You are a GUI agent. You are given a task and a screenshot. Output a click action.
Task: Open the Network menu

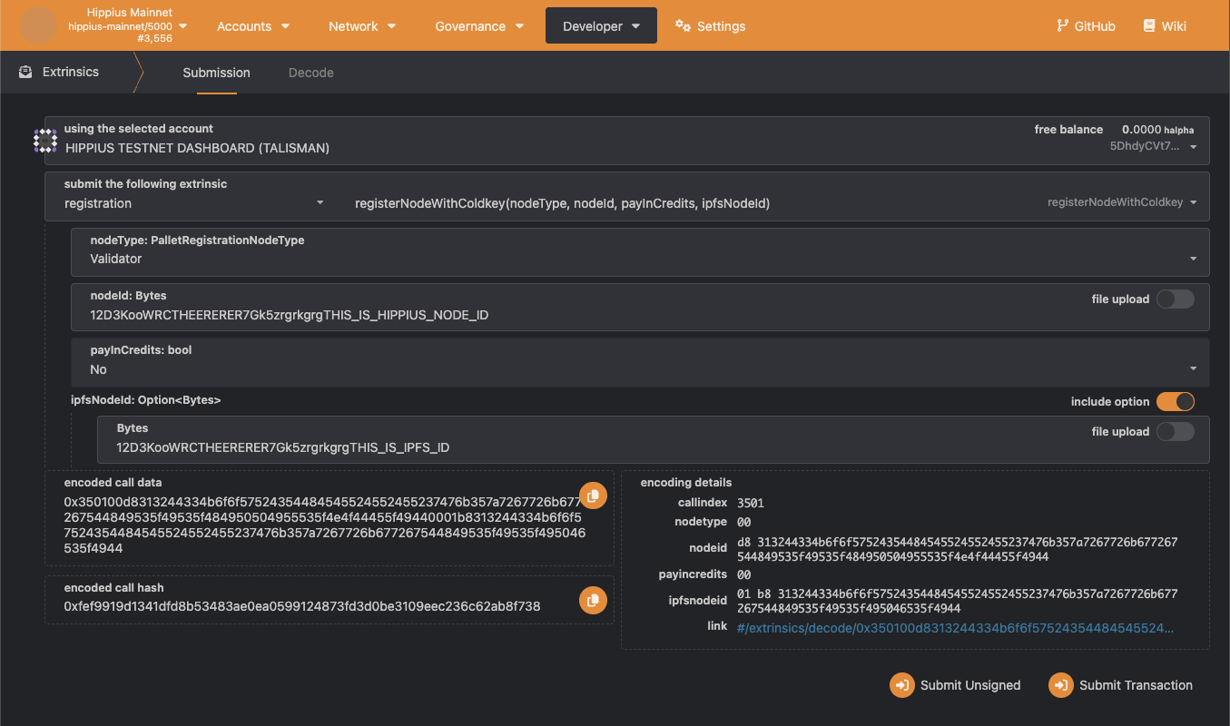(362, 26)
